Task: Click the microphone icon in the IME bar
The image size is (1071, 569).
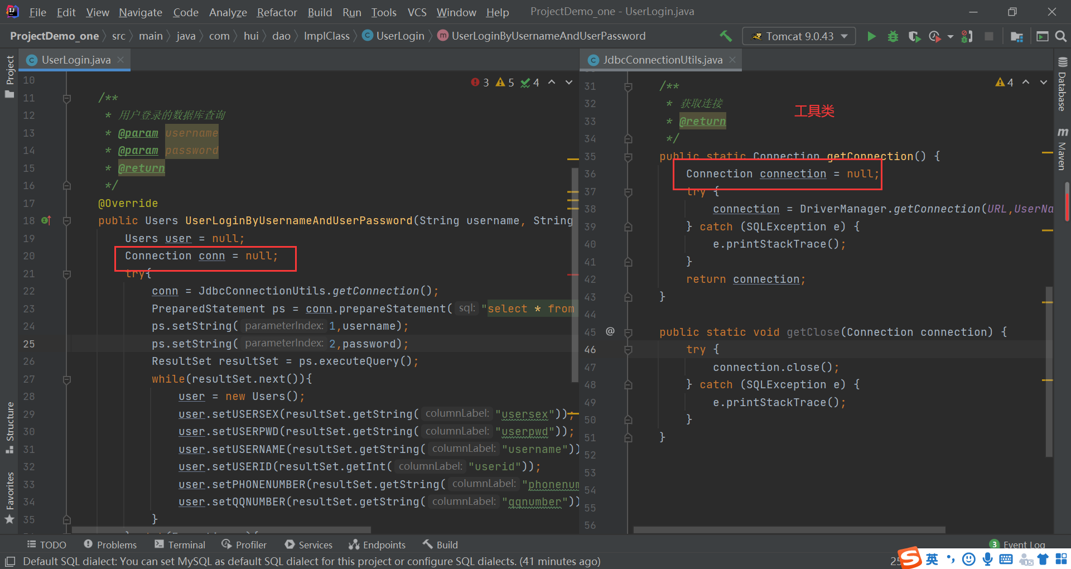Action: pyautogui.click(x=988, y=559)
